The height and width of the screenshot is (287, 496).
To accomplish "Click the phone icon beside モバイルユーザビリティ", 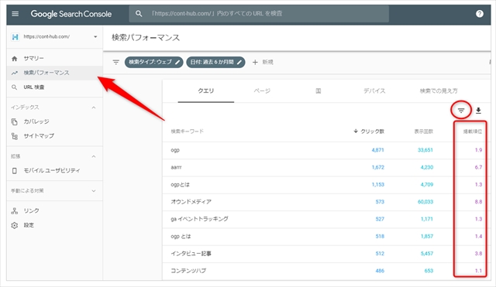I will pos(15,170).
